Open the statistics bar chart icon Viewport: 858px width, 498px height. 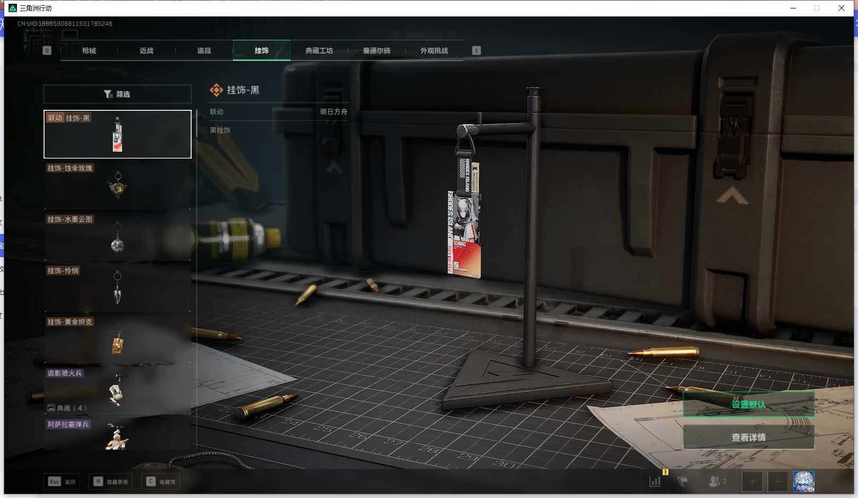[655, 481]
